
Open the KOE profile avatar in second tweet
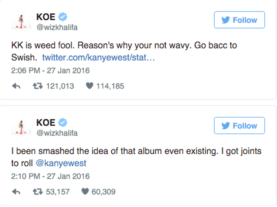21,126
